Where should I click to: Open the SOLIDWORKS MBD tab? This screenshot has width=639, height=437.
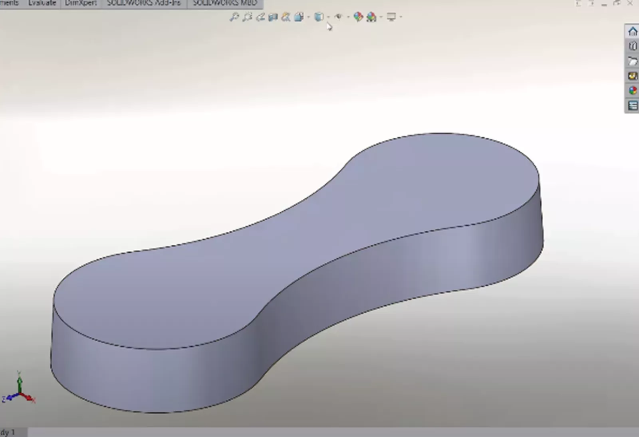point(225,3)
